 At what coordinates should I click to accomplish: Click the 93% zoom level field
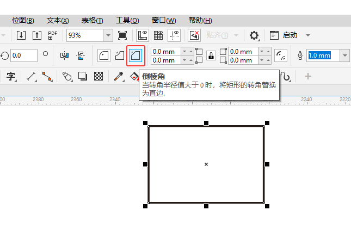85,35
